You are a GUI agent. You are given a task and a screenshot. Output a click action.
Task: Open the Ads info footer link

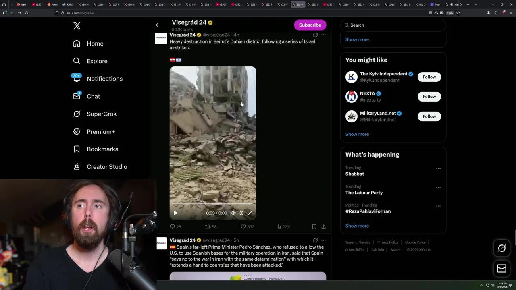coord(378,250)
